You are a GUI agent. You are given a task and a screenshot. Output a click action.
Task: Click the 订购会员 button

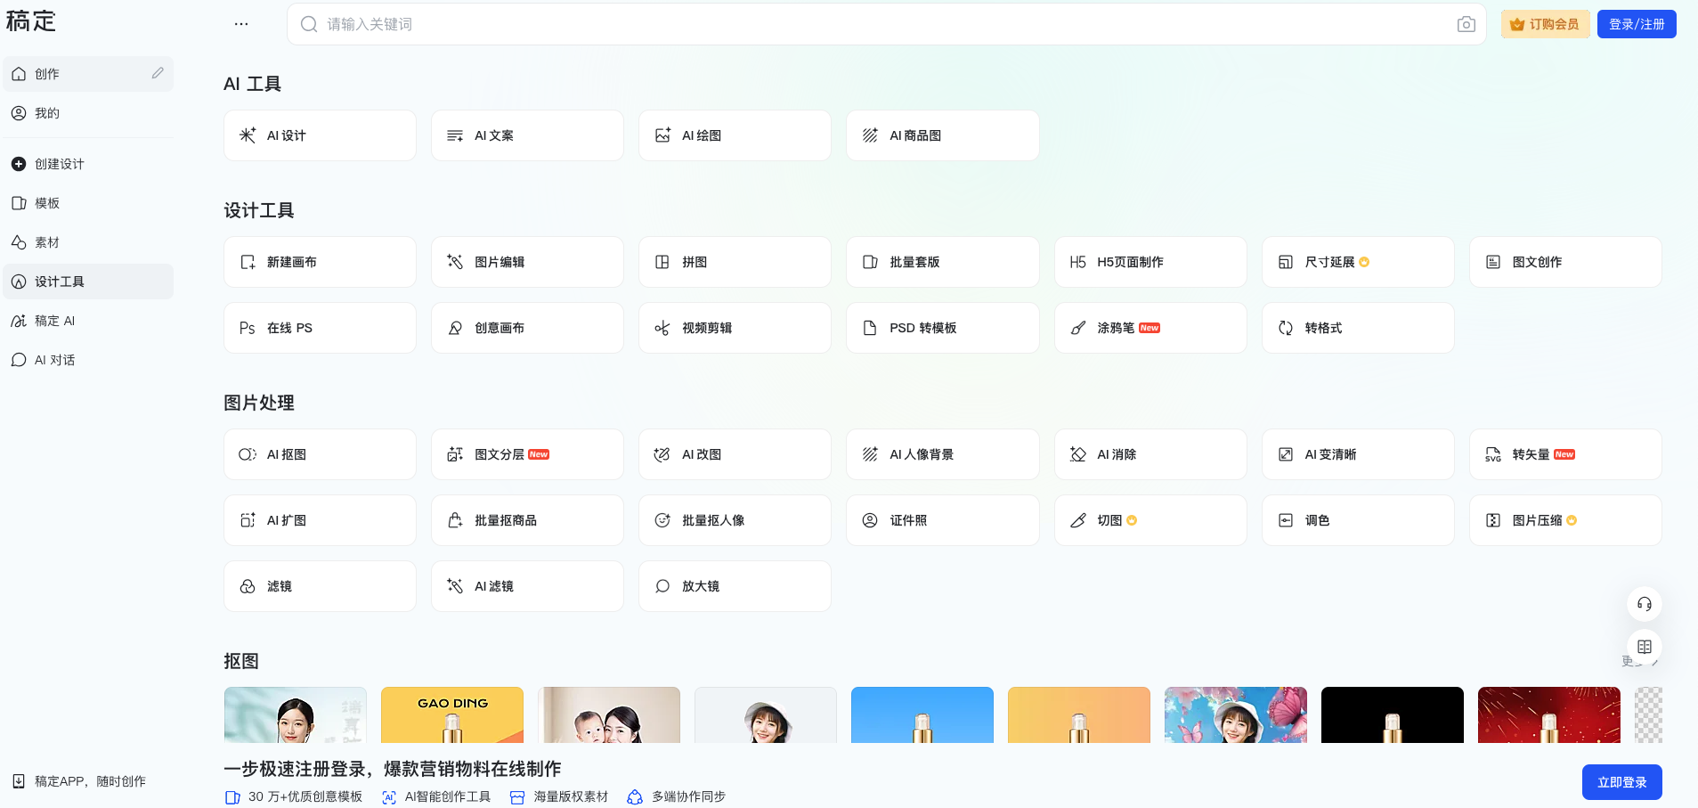coord(1544,24)
